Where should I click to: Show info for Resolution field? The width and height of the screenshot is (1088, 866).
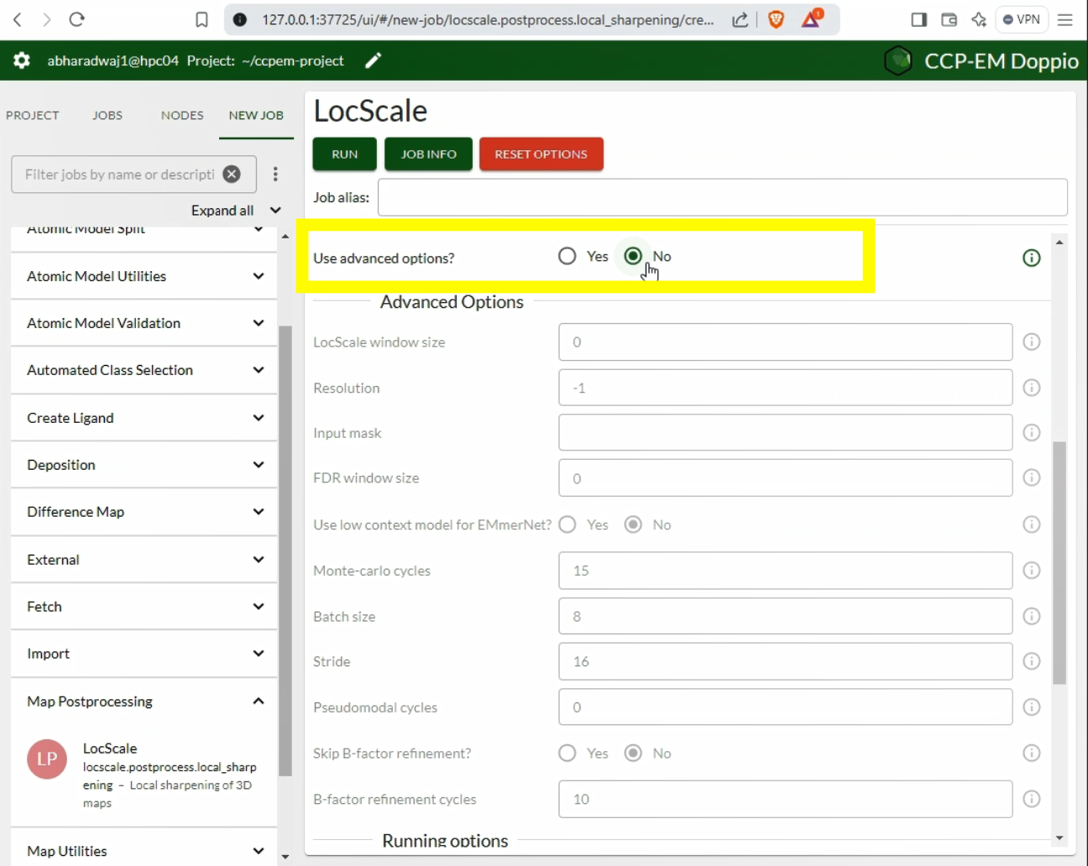[1032, 388]
